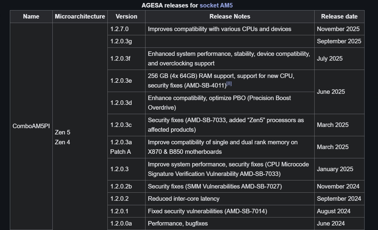Click the November 2025 release date

(x=338, y=29)
